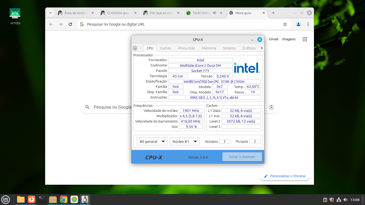Select the Uso 9,56 % value
This screenshot has height=205, width=365.
[191, 127]
